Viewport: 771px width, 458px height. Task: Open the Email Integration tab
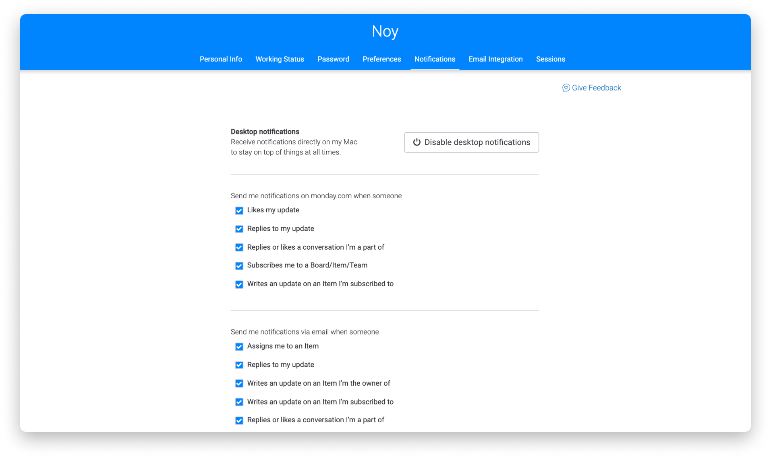tap(495, 59)
